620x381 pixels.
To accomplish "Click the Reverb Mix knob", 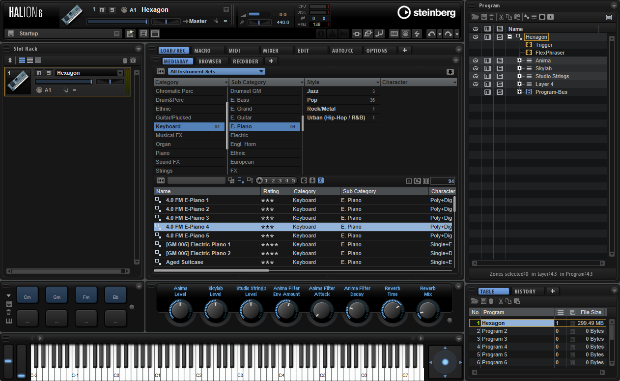I will (x=428, y=311).
